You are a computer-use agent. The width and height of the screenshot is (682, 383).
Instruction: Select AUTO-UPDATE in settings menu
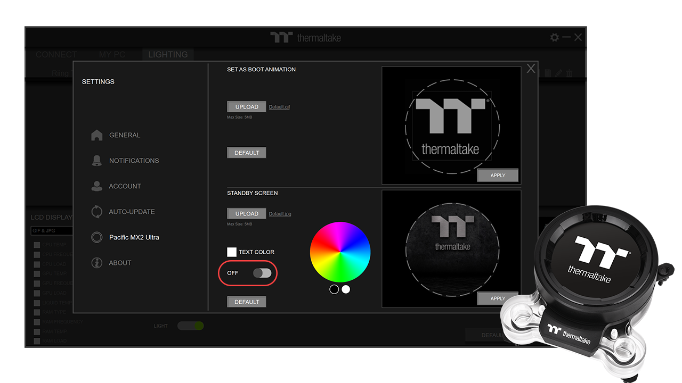point(132,212)
